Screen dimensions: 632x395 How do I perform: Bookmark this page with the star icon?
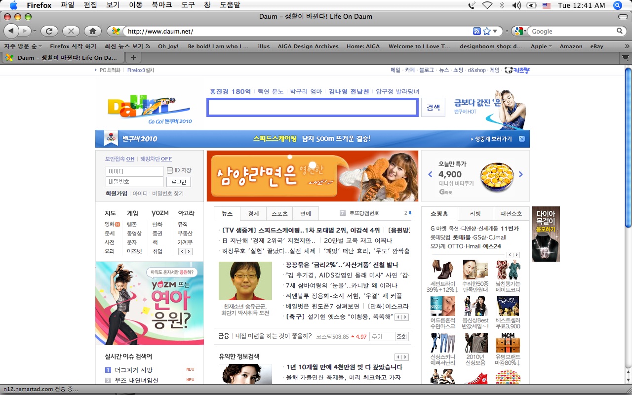[487, 31]
